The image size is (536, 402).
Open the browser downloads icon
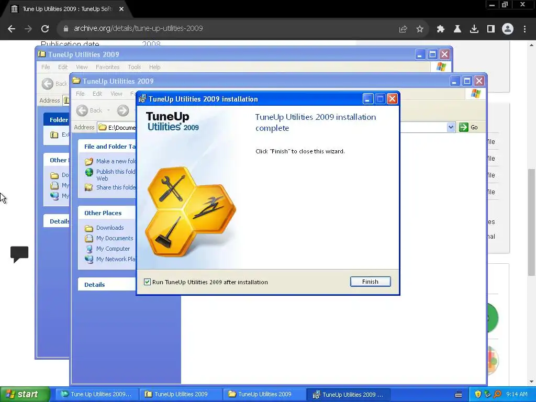click(474, 29)
